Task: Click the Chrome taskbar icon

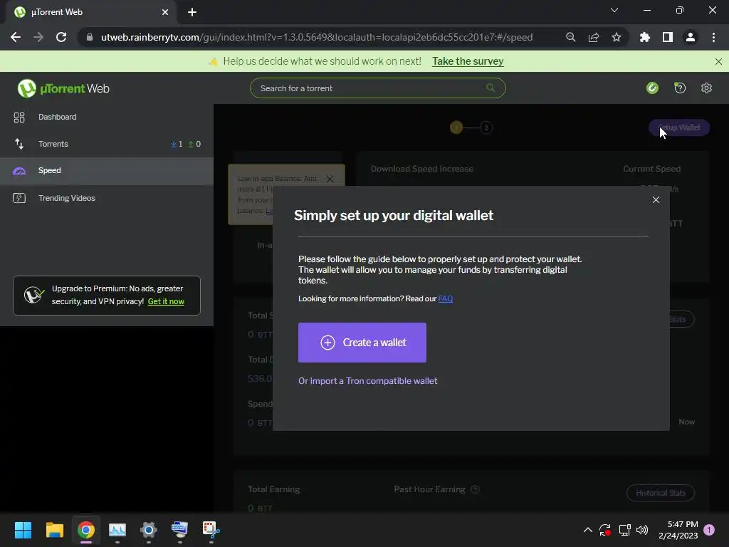Action: tap(86, 530)
